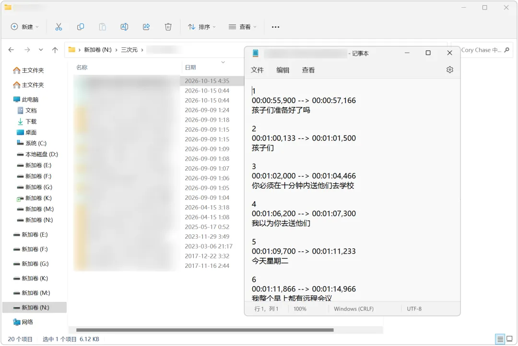Click the folder icon in the address bar

pos(71,50)
